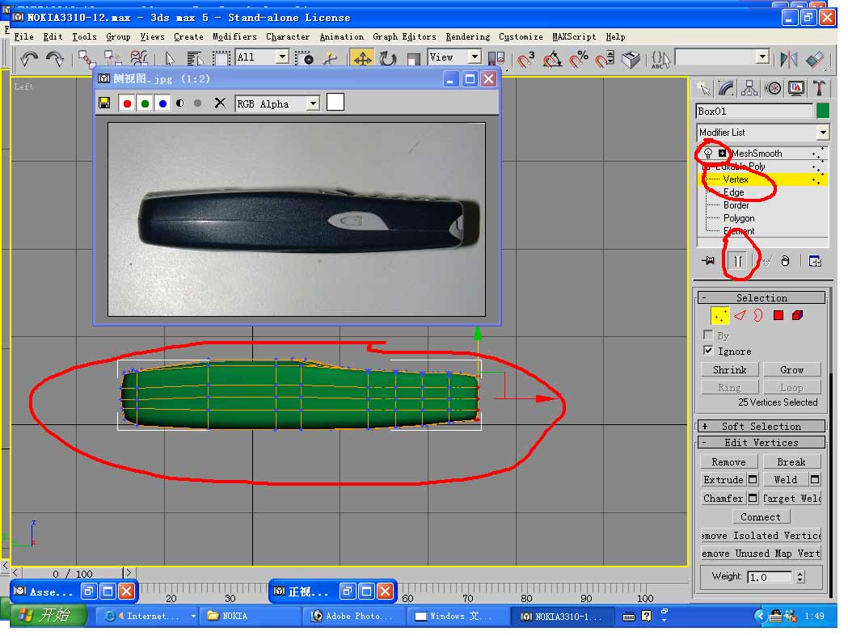
Task: Toggle green channel in image viewer
Action: (145, 103)
